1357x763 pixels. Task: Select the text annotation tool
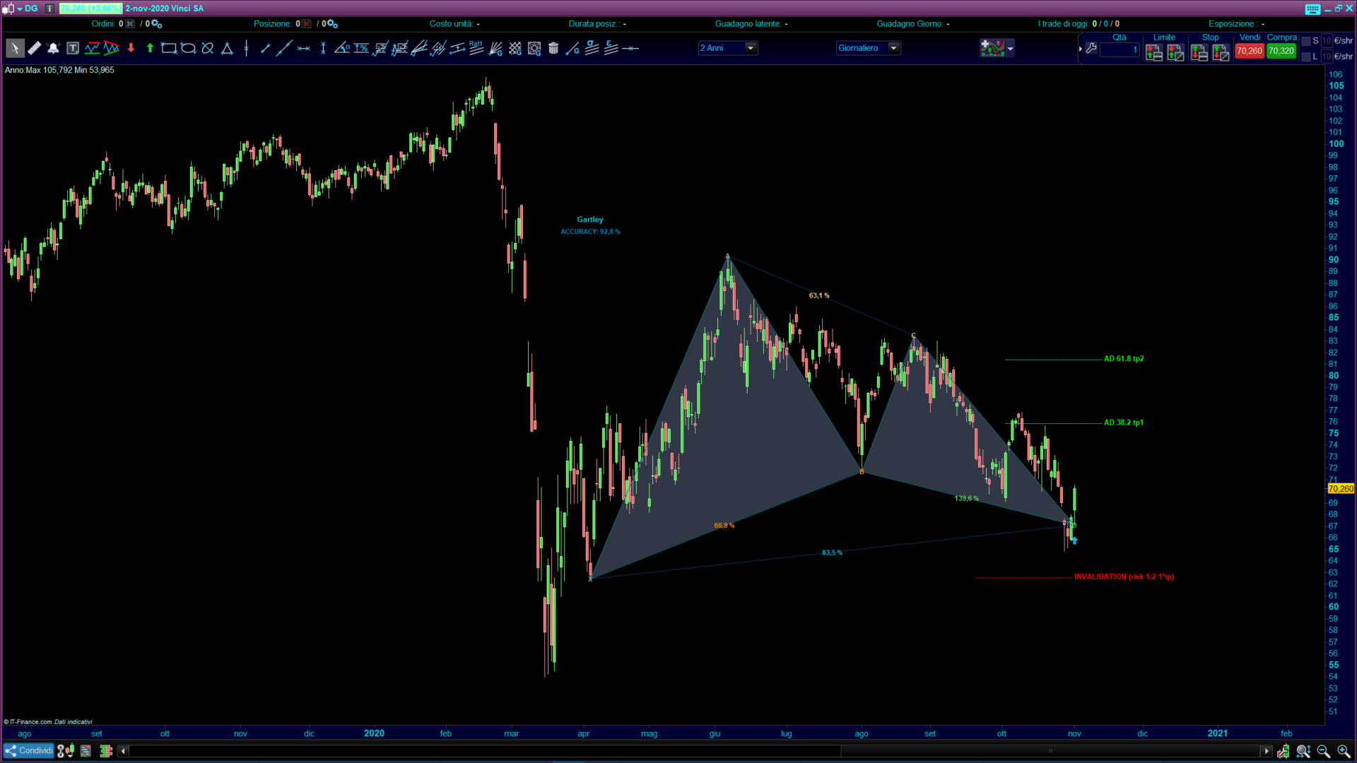click(x=73, y=48)
